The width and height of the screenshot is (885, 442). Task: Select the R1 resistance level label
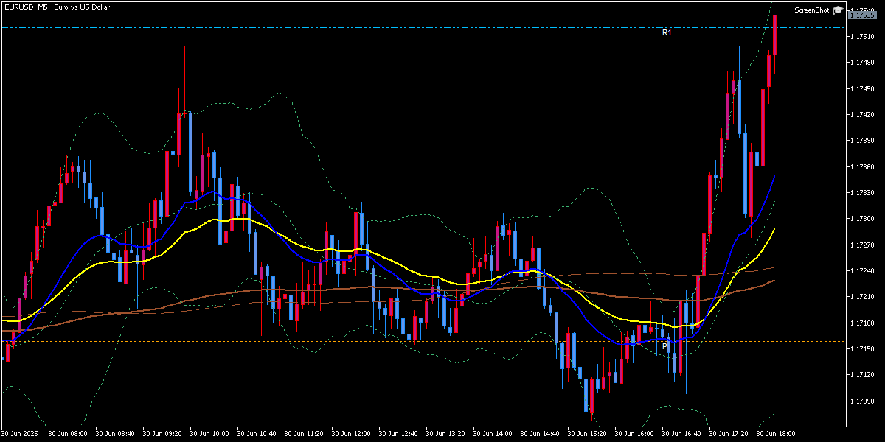667,32
